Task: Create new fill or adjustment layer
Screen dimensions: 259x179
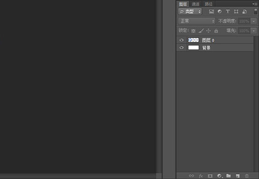Action: 220,176
